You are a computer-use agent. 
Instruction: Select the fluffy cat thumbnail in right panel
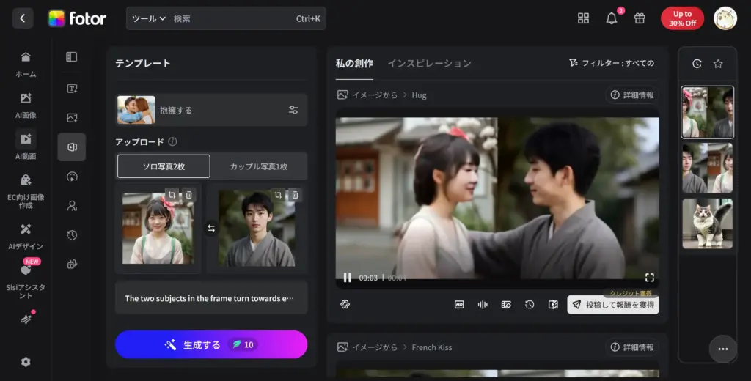708,223
